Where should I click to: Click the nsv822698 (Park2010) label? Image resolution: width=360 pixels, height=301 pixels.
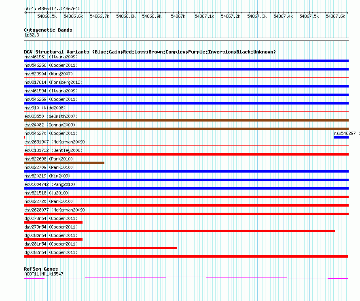pos(49,159)
